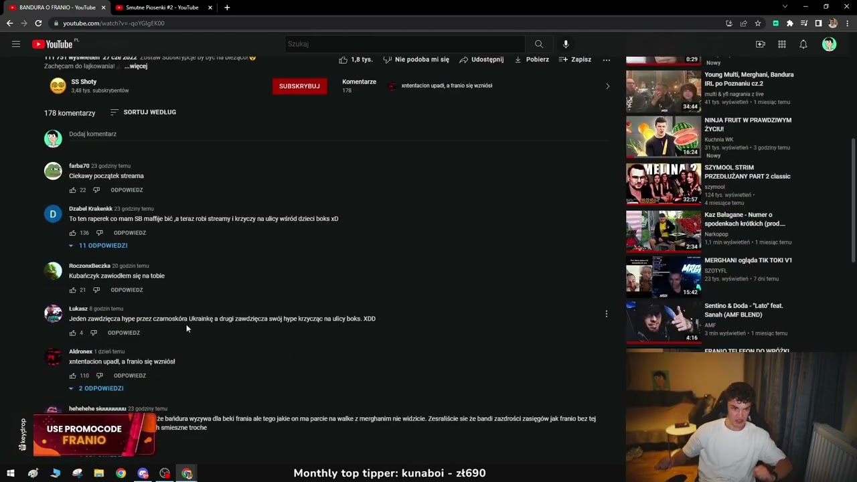Viewport: 857px width, 482px height.
Task: Save the video with Zapisz
Action: tap(575, 60)
